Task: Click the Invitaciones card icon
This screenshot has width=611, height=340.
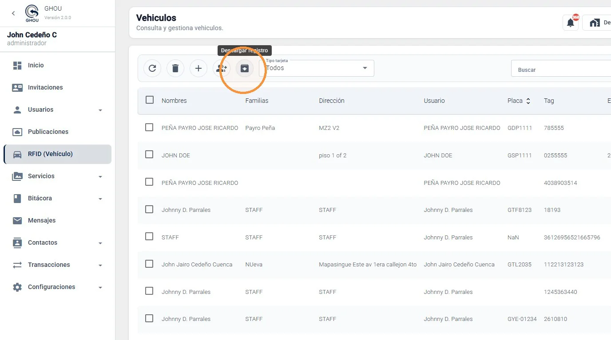Action: tap(17, 87)
